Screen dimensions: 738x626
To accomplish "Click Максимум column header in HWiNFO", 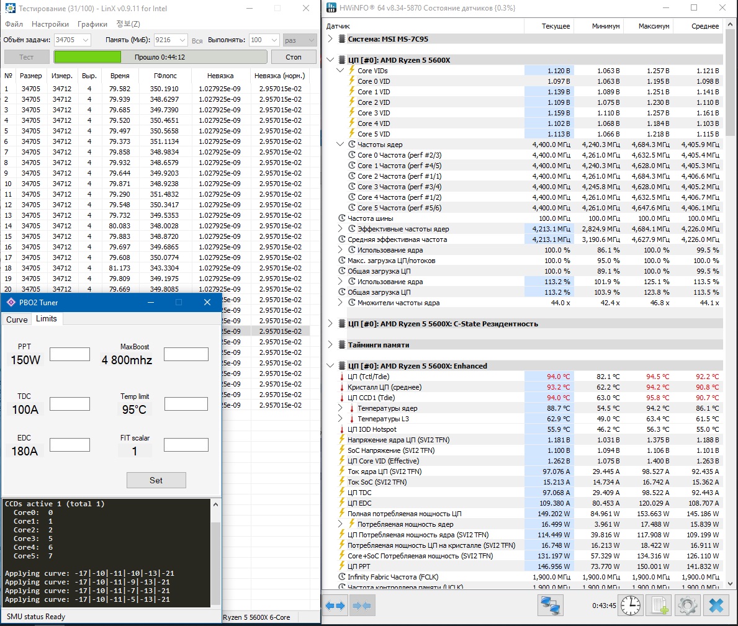I will [x=648, y=26].
